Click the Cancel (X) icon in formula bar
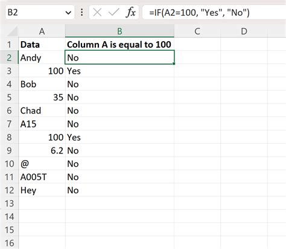The width and height of the screenshot is (286, 249). click(97, 13)
